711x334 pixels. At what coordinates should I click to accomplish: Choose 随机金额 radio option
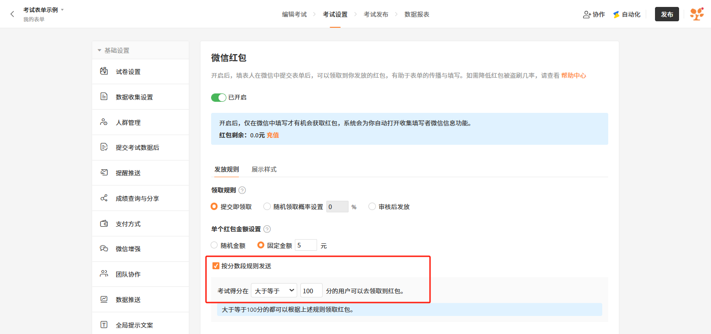[x=214, y=245]
